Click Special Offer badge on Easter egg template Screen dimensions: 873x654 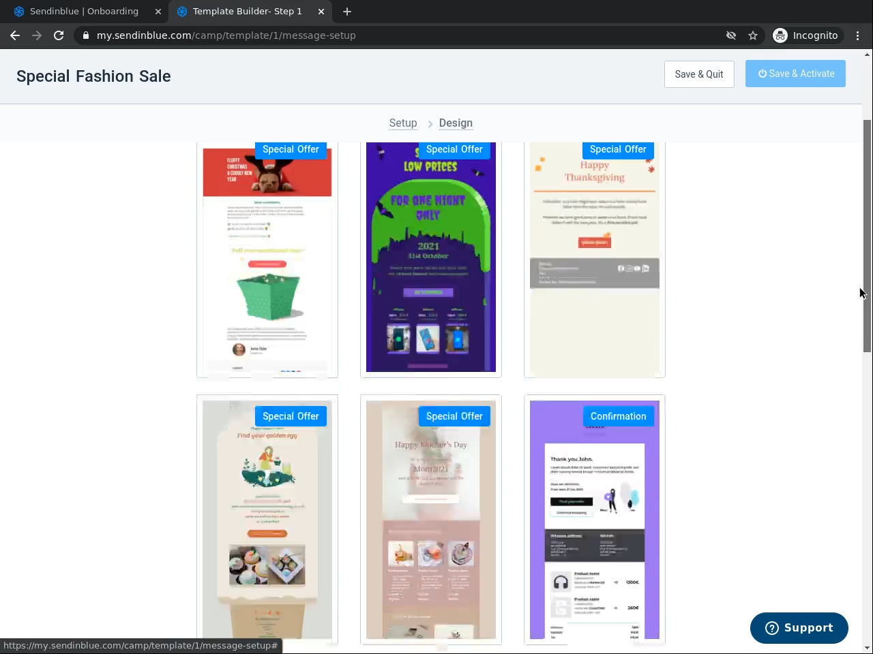(x=291, y=416)
